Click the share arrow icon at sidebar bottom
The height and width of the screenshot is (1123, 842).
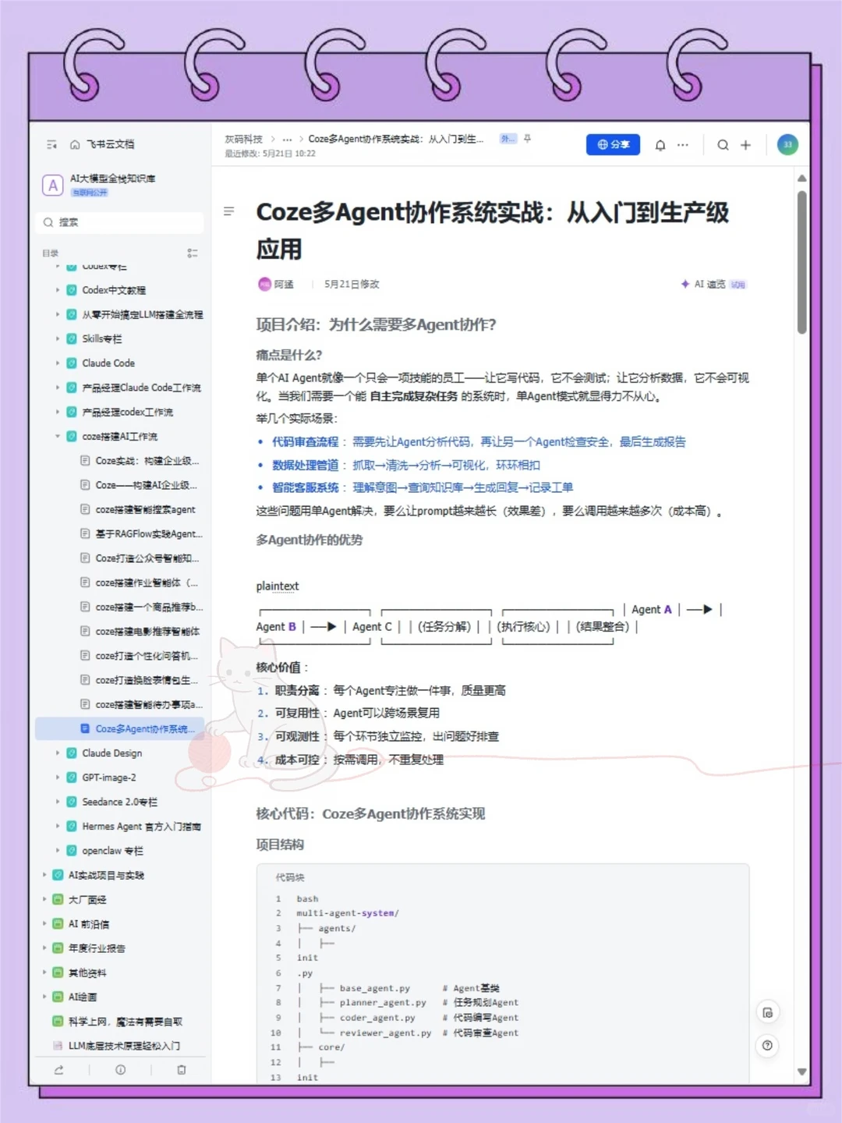coord(58,1070)
